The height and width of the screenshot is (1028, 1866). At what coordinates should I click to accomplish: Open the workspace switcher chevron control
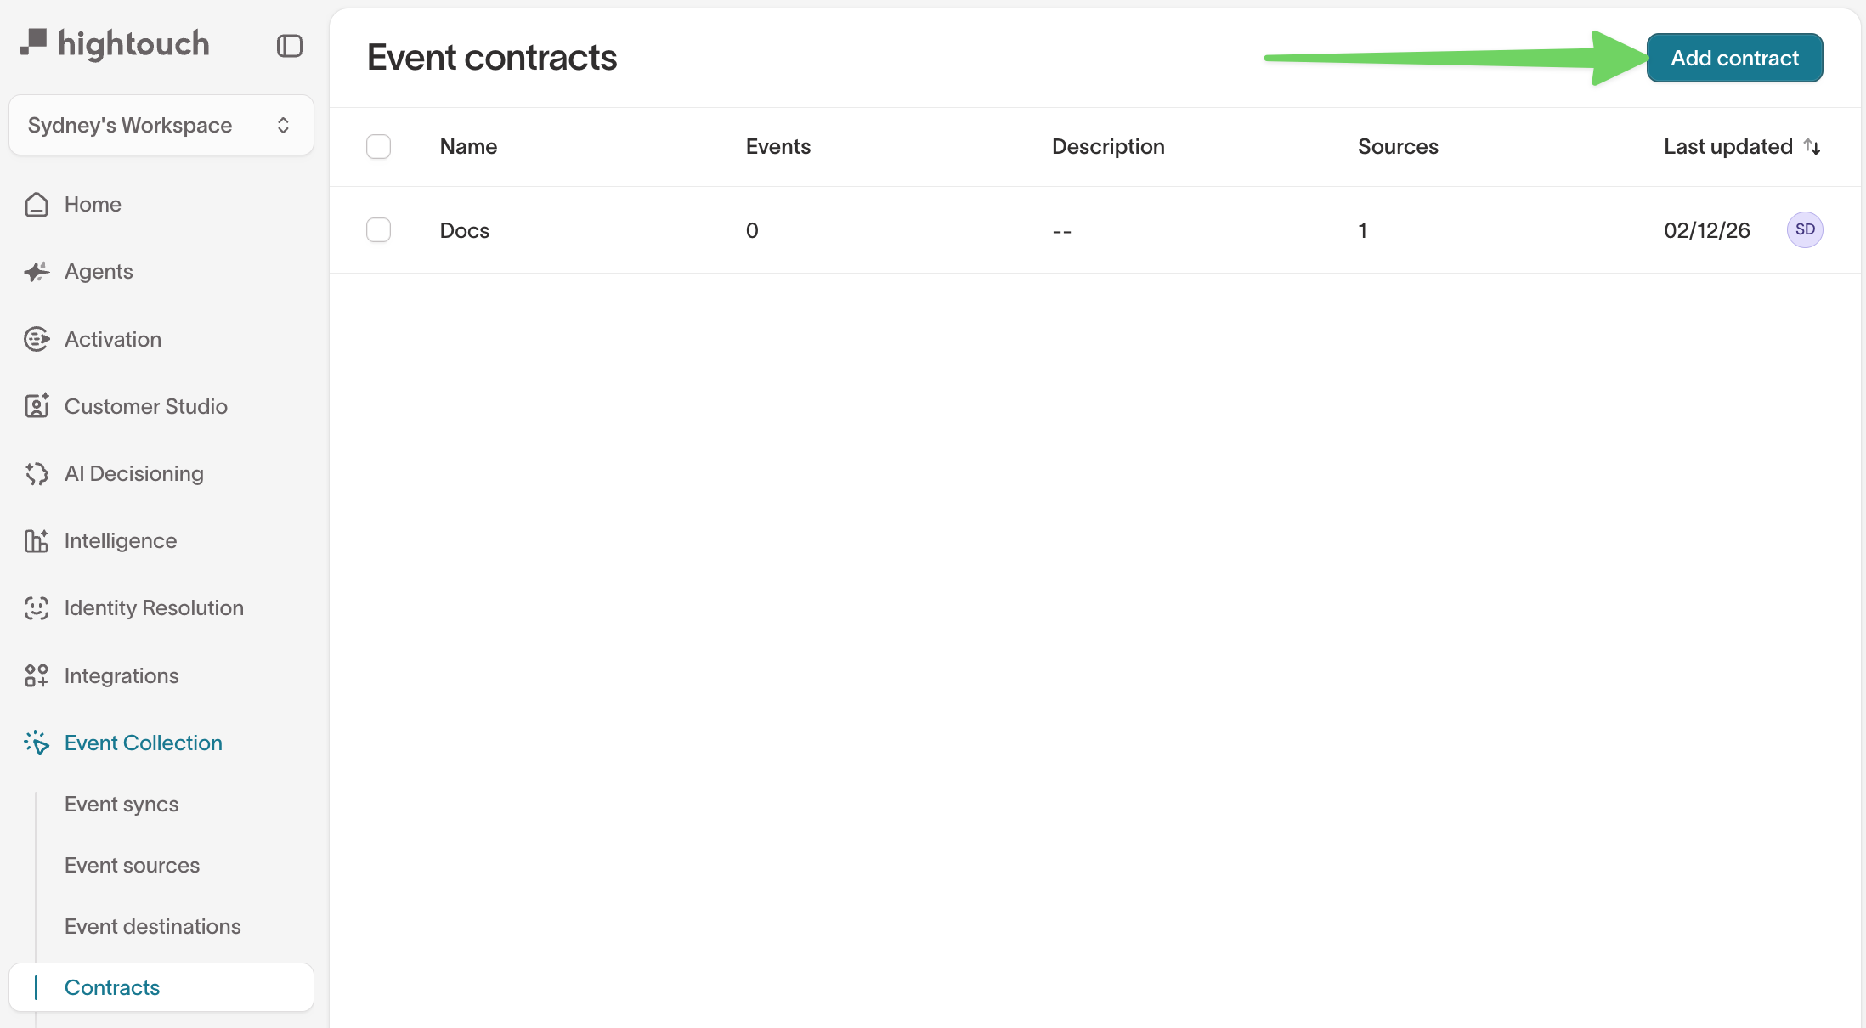[284, 125]
